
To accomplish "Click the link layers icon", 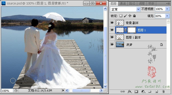I will point(122,91).
